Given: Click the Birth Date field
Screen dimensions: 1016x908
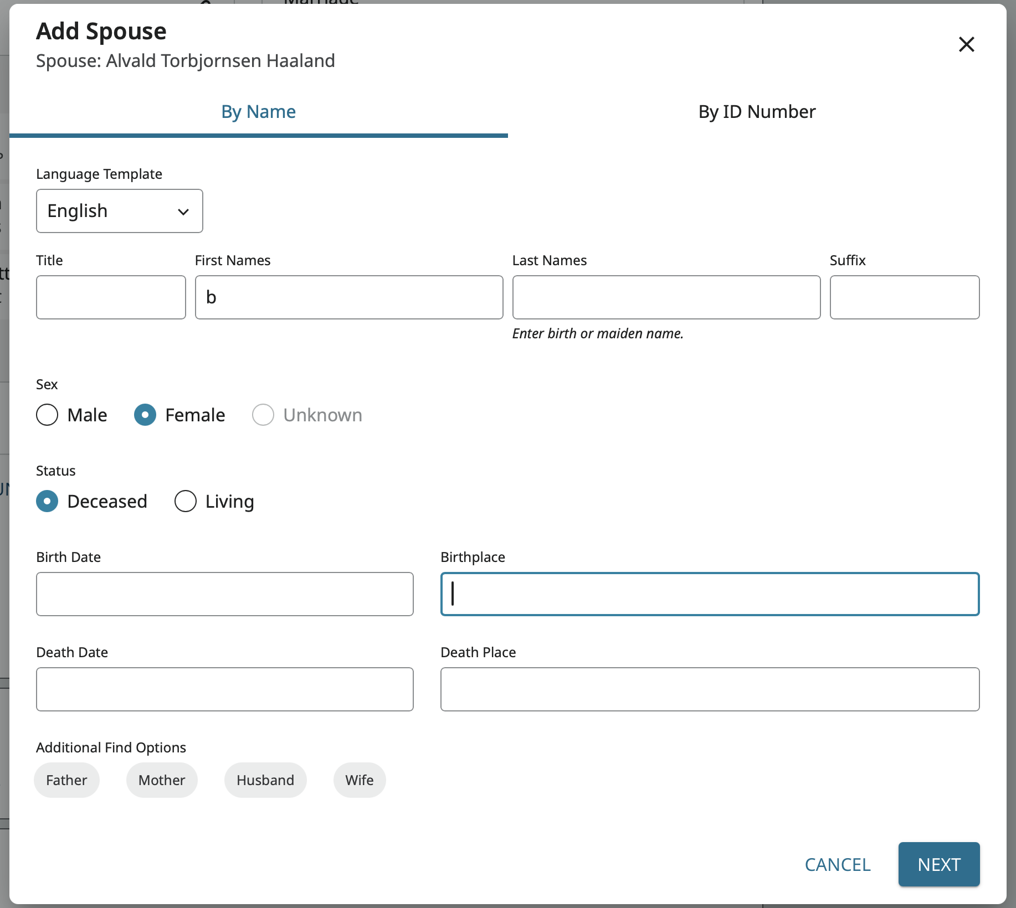Looking at the screenshot, I should [x=224, y=594].
